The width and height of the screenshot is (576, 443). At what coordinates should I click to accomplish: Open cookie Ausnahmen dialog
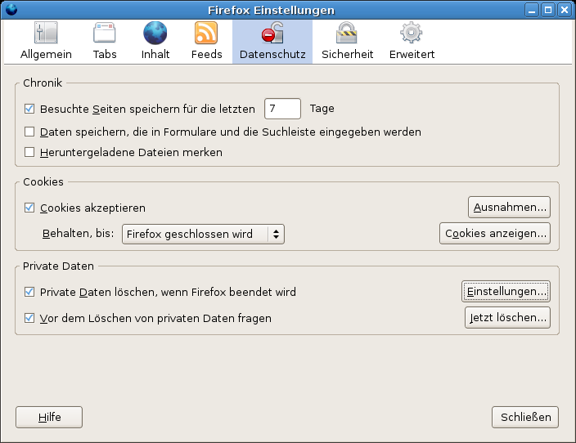509,207
